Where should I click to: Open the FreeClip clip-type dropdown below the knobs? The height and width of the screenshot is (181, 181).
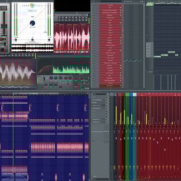click(x=32, y=43)
